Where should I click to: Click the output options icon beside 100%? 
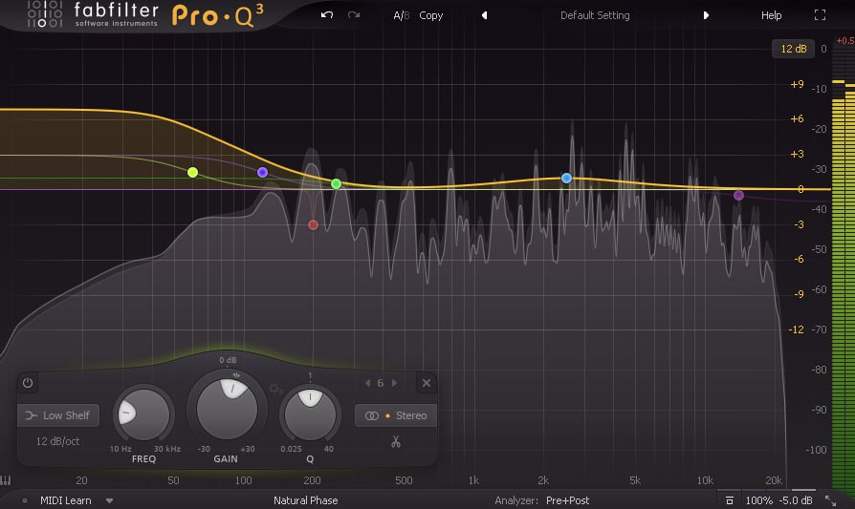pyautogui.click(x=730, y=500)
